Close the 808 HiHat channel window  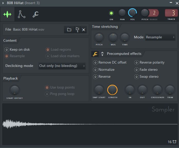tap(177, 3)
